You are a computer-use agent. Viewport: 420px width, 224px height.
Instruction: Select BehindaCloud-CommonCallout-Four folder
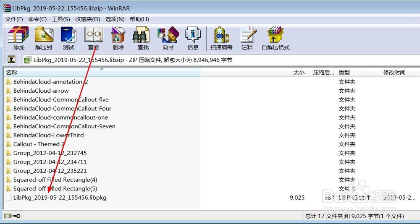[x=62, y=108]
